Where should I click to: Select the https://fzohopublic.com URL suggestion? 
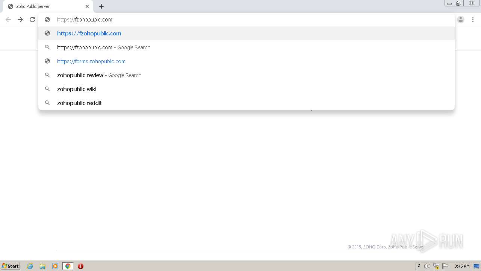point(247,33)
